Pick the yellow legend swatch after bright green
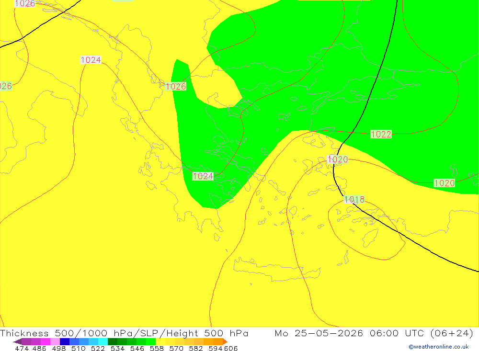This screenshot has height=351, width=479. [160, 341]
